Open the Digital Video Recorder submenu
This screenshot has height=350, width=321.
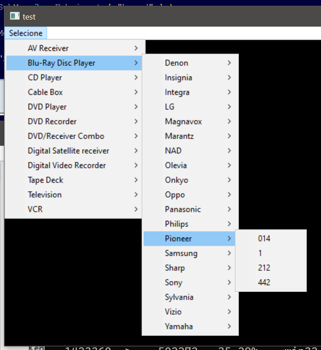[x=74, y=165]
